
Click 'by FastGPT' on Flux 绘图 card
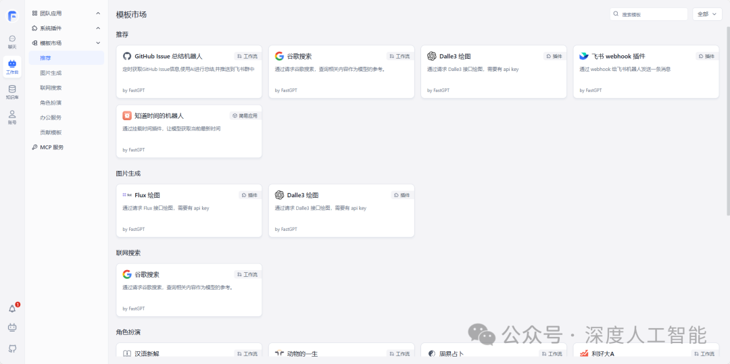click(134, 229)
